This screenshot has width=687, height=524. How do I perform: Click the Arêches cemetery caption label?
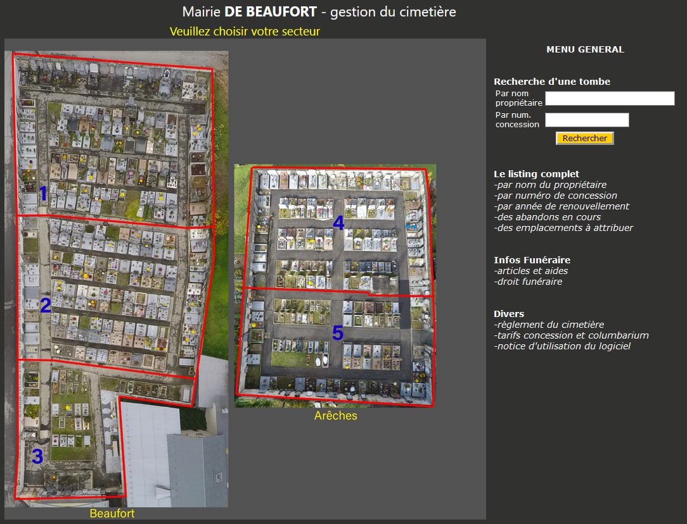click(x=335, y=416)
